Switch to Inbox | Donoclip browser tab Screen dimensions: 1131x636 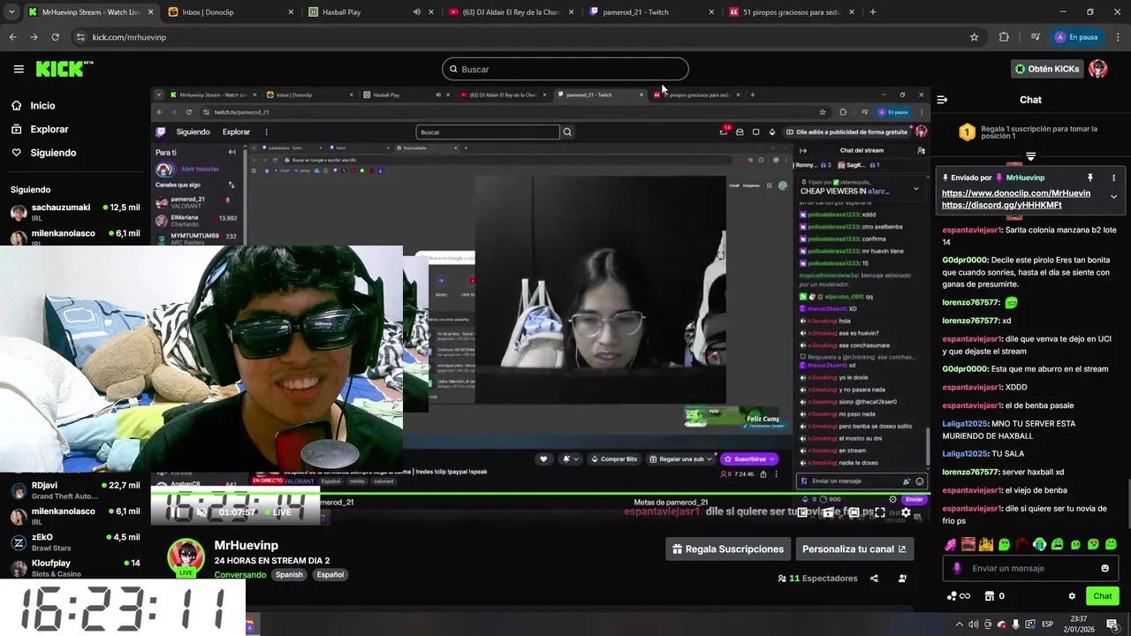(x=230, y=12)
